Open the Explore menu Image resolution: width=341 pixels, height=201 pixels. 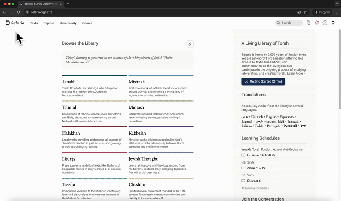(49, 23)
